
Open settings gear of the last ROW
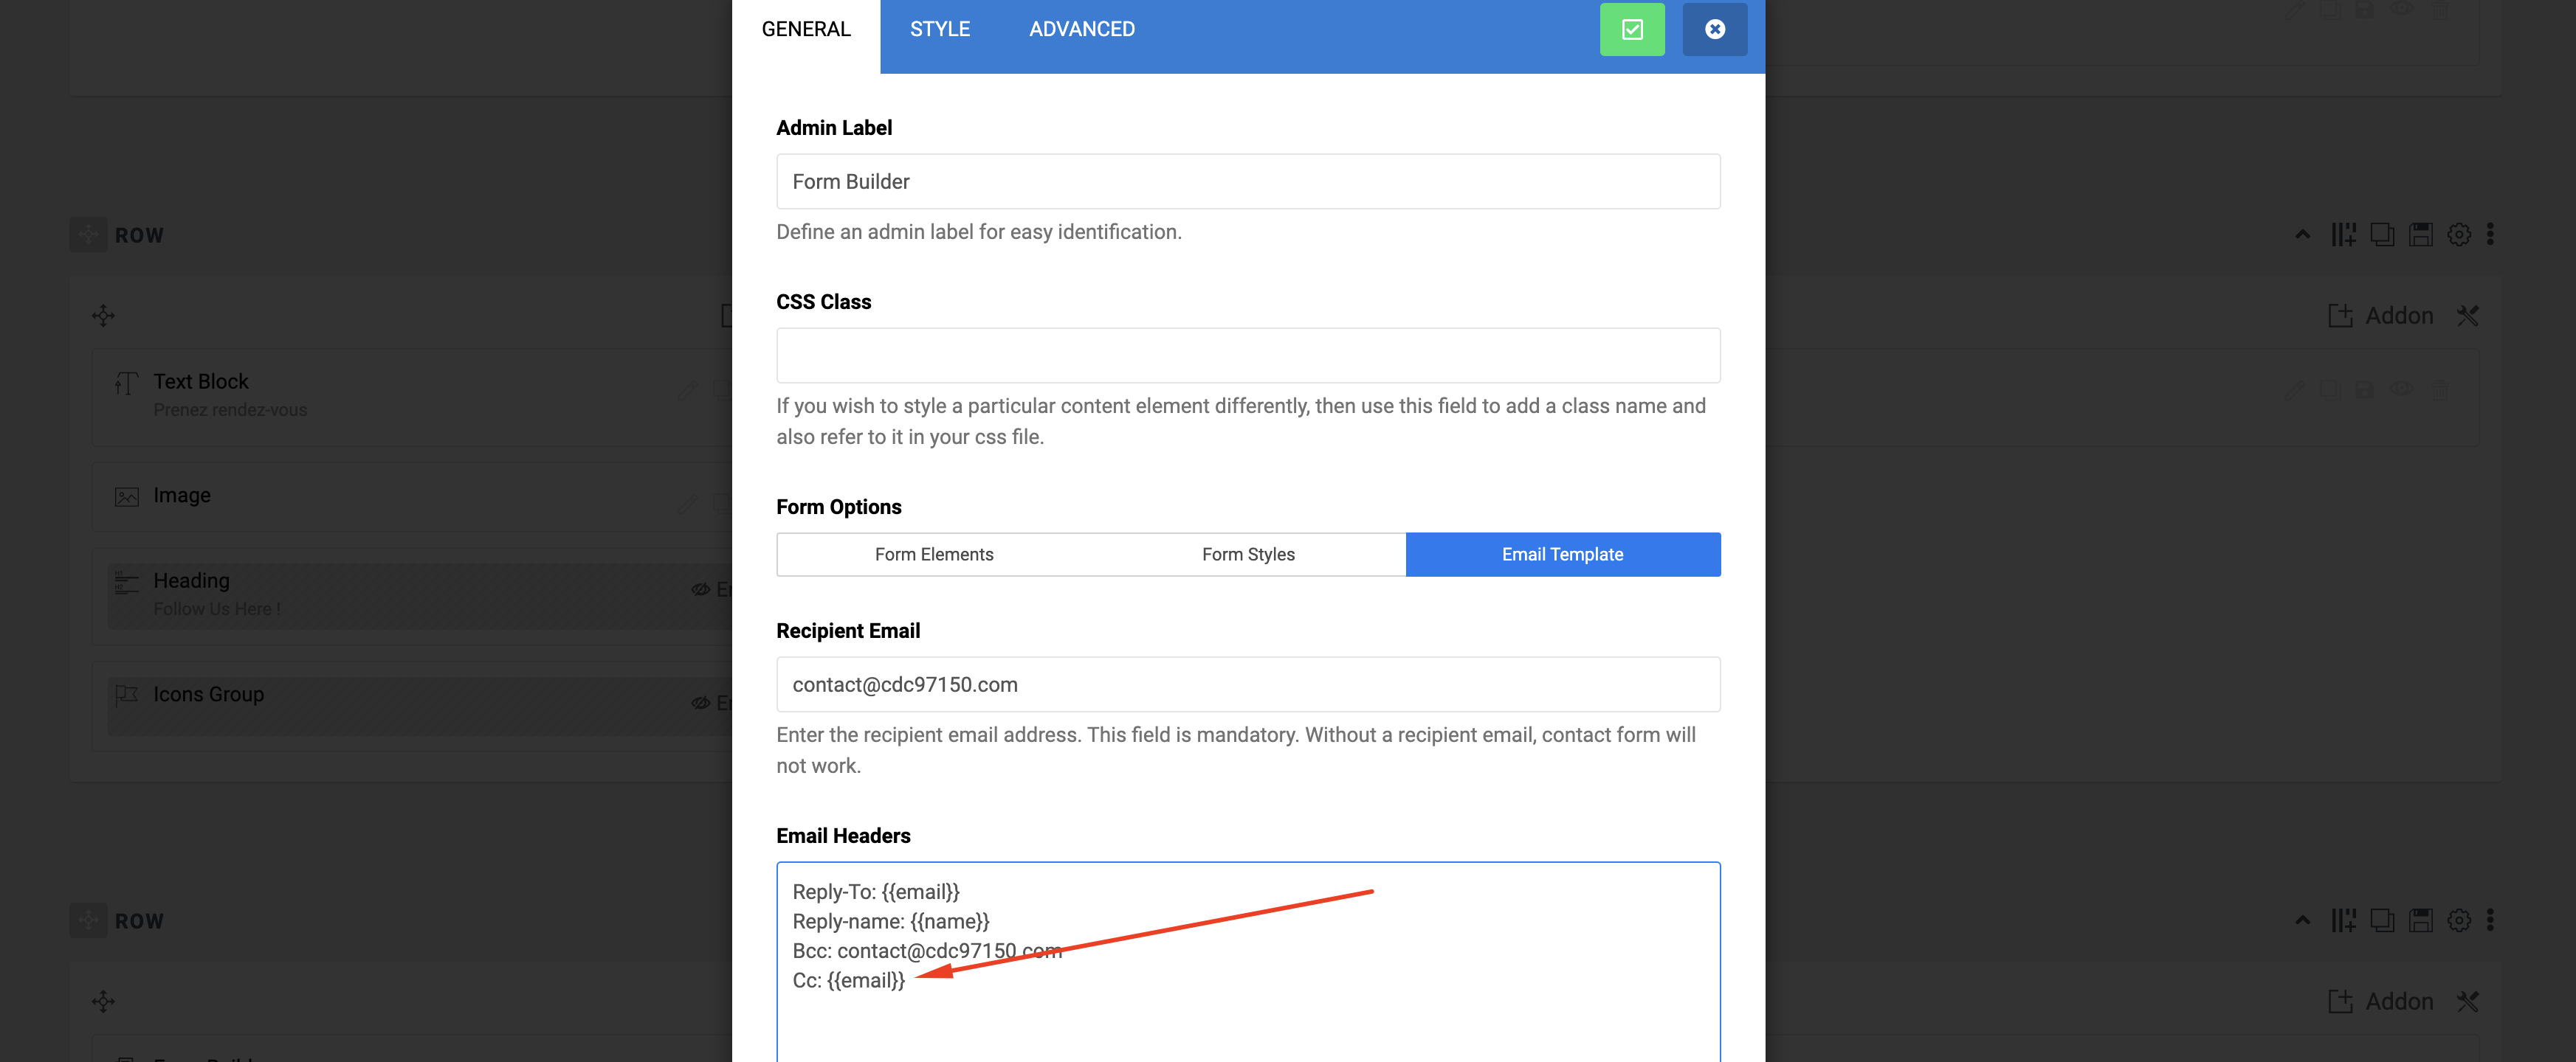(x=2458, y=920)
